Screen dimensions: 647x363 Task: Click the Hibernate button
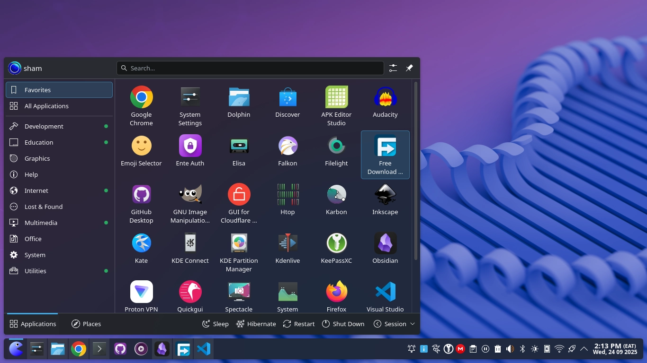pos(256,324)
